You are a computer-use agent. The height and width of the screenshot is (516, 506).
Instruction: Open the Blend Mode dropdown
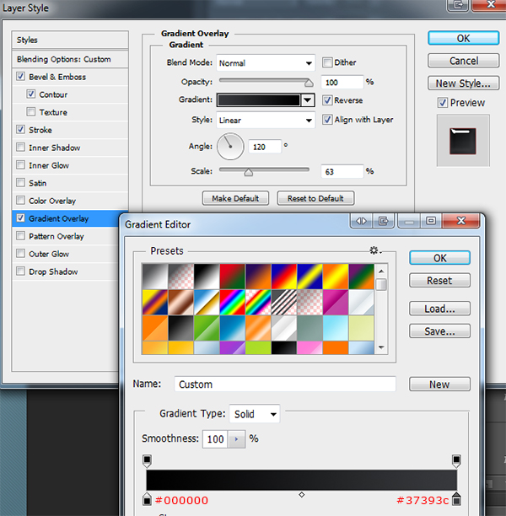tap(266, 63)
